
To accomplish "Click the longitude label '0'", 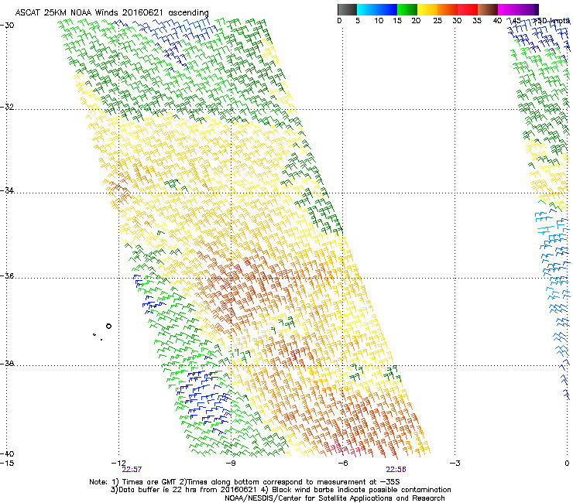I will (x=567, y=464).
